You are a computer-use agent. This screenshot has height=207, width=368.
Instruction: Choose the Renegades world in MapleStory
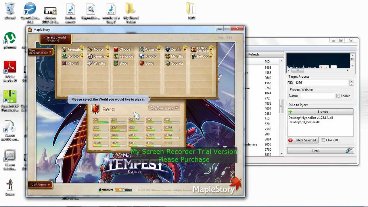coord(72,49)
